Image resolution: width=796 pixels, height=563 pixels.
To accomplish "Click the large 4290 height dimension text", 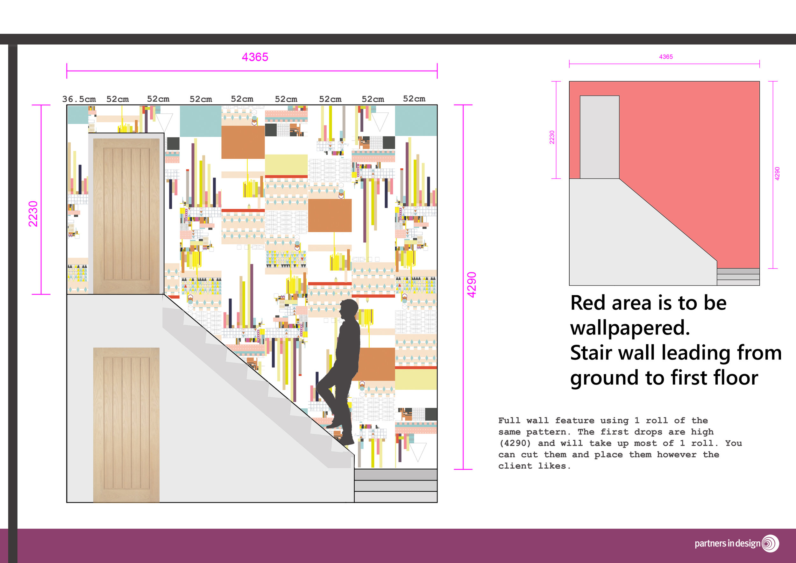I will (x=472, y=285).
